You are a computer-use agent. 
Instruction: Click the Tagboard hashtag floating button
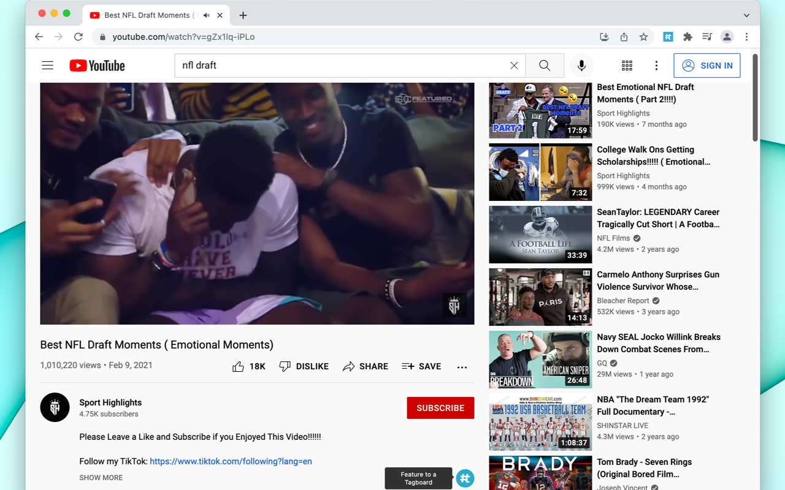click(x=465, y=478)
